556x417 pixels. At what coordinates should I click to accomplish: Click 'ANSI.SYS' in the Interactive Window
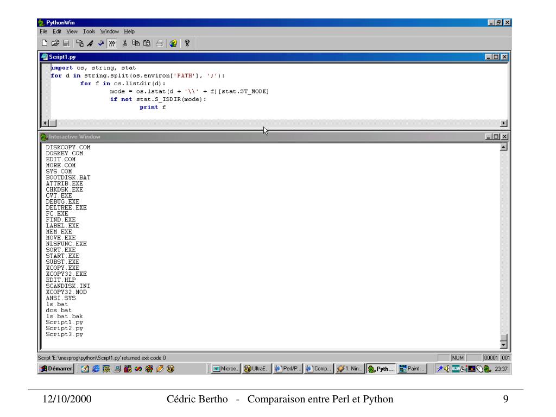click(x=61, y=298)
